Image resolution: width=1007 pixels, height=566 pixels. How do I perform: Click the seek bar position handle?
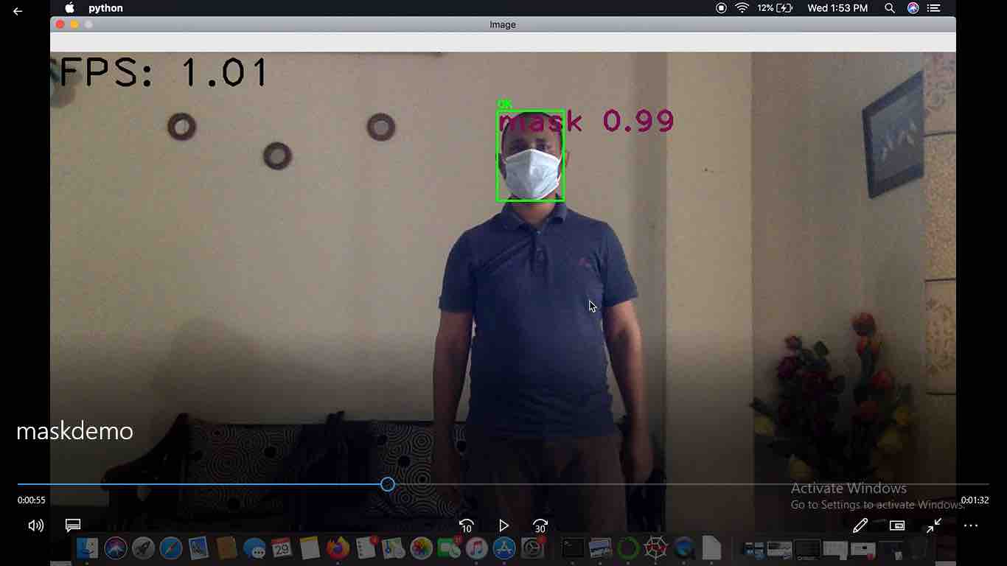[x=388, y=484]
